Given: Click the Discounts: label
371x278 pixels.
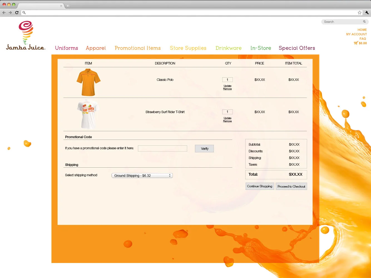Looking at the screenshot, I should [256, 151].
